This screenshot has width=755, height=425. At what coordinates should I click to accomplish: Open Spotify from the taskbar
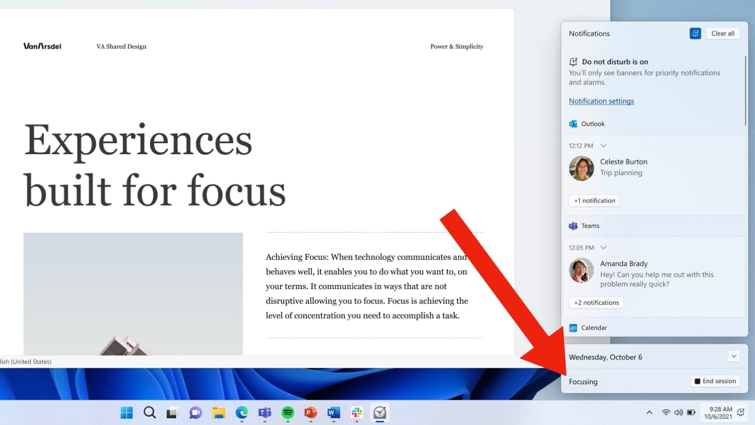pyautogui.click(x=288, y=412)
